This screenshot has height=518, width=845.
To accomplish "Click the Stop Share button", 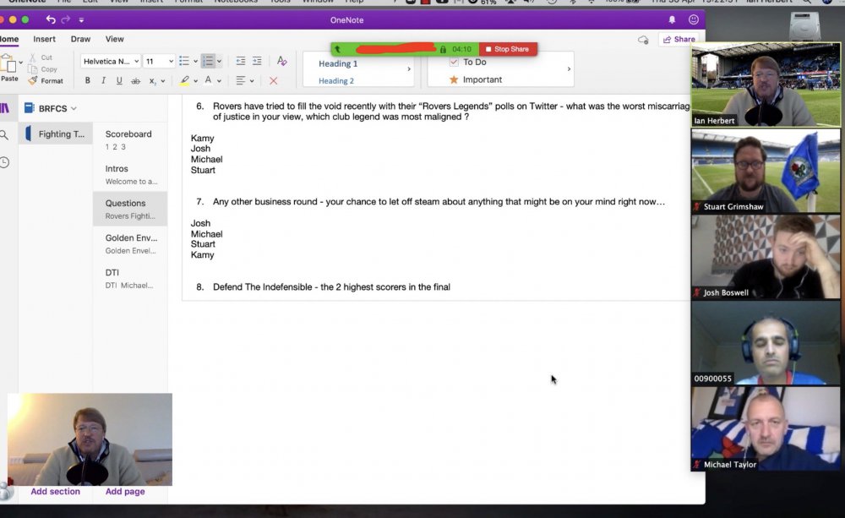I will tap(508, 49).
